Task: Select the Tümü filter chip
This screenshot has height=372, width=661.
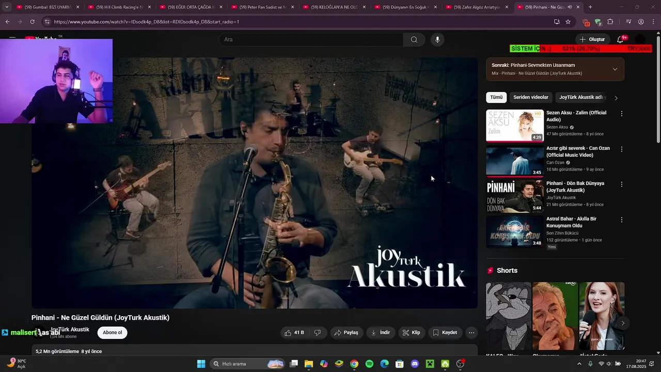Action: click(496, 97)
